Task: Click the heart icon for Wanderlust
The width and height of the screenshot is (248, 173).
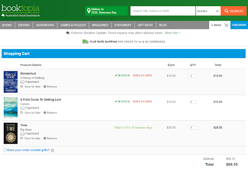Action: pyautogui.click(x=21, y=86)
